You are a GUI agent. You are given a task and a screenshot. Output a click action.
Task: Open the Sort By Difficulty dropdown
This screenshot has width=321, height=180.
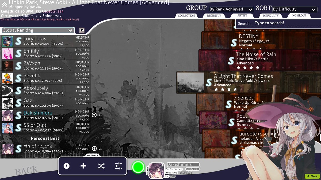(295, 9)
